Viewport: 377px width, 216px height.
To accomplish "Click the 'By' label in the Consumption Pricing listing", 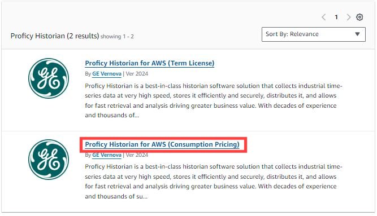I will pos(88,155).
